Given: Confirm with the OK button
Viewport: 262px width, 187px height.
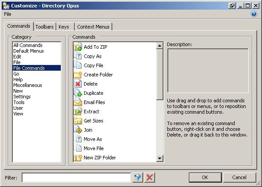Looking at the screenshot, I should pyautogui.click(x=205, y=177).
